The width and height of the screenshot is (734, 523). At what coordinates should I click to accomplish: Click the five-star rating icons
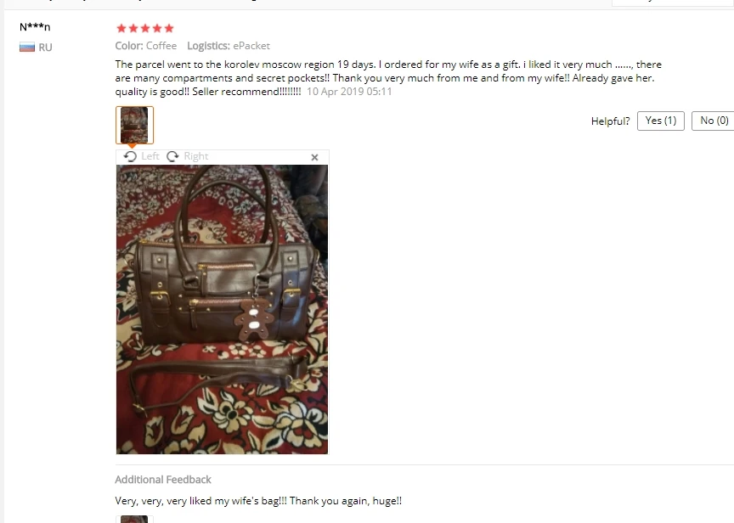coord(145,29)
